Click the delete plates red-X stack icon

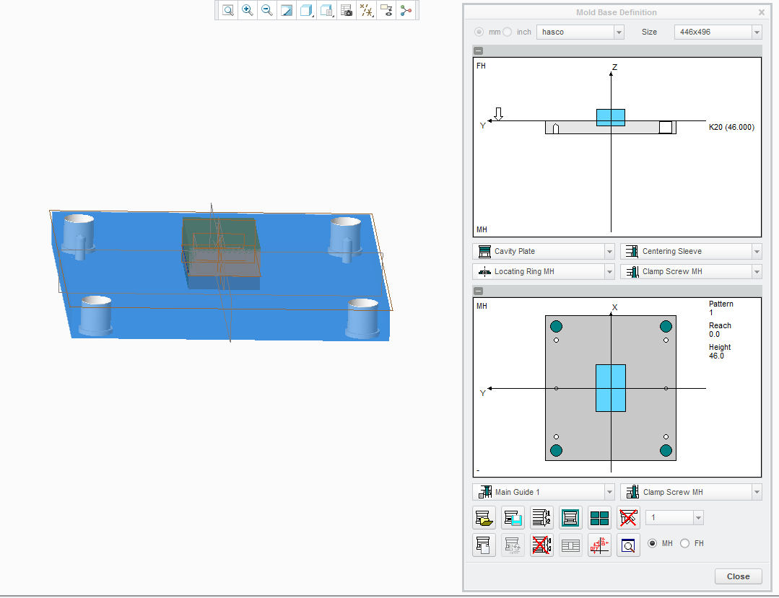pyautogui.click(x=541, y=545)
